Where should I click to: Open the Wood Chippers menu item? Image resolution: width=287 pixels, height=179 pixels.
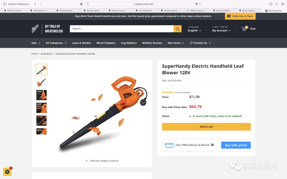[106, 43]
